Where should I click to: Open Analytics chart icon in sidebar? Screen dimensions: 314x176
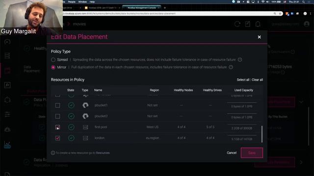coord(7,144)
